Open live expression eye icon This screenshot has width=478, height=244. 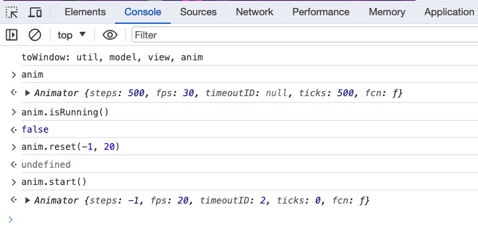tap(110, 35)
